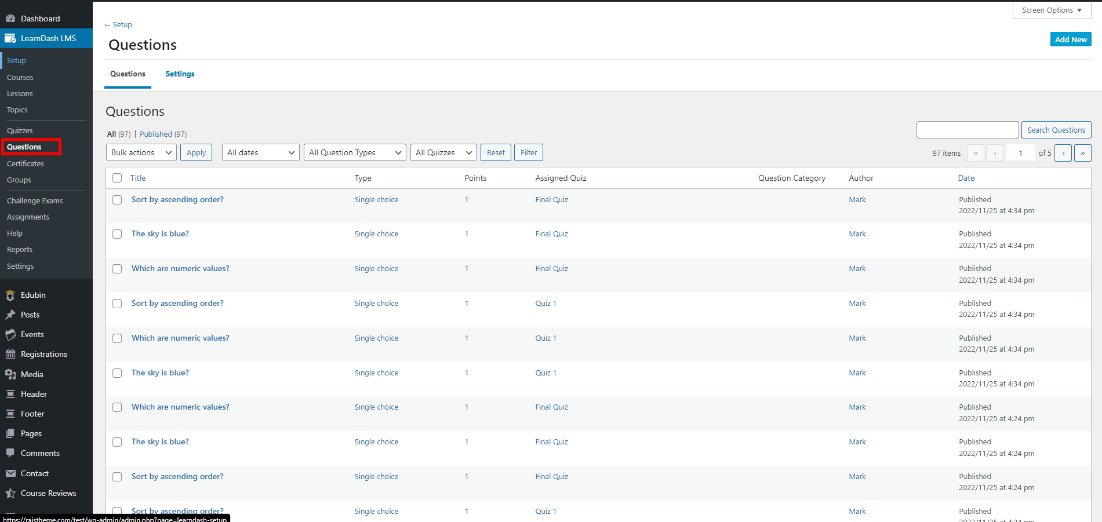Open Certificates in the LearnDash menu

[x=26, y=164]
